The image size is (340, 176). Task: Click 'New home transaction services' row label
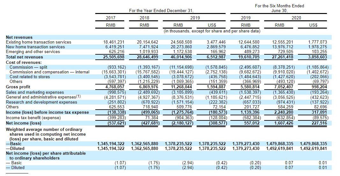tap(35, 47)
